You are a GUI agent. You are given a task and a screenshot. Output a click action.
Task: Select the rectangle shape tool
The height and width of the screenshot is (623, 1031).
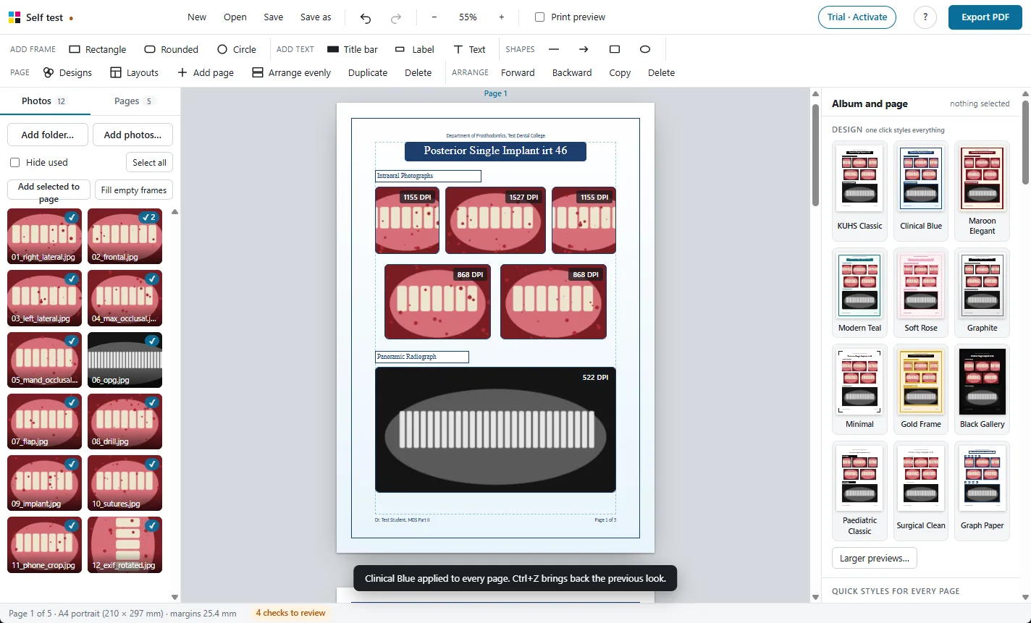pos(615,49)
